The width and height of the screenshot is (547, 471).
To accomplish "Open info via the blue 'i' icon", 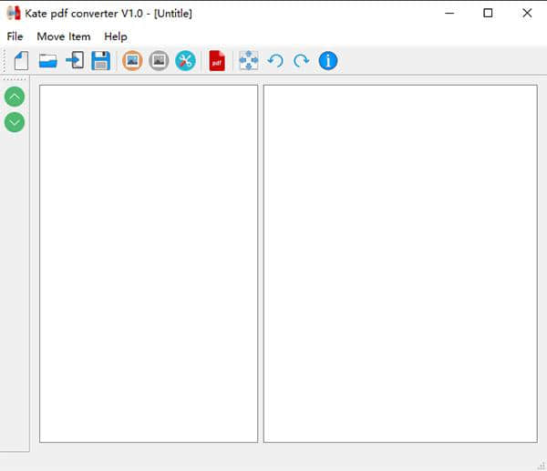I will coord(328,61).
